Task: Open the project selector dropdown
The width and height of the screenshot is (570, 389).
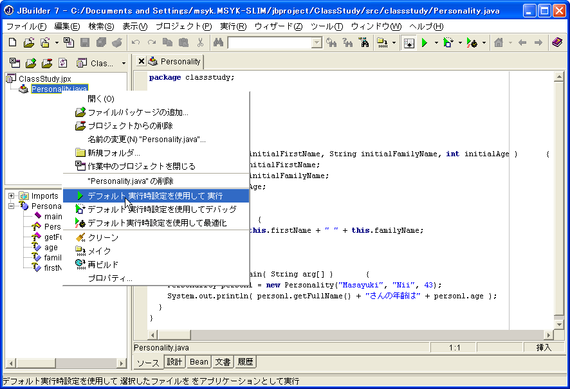Action: (124, 63)
